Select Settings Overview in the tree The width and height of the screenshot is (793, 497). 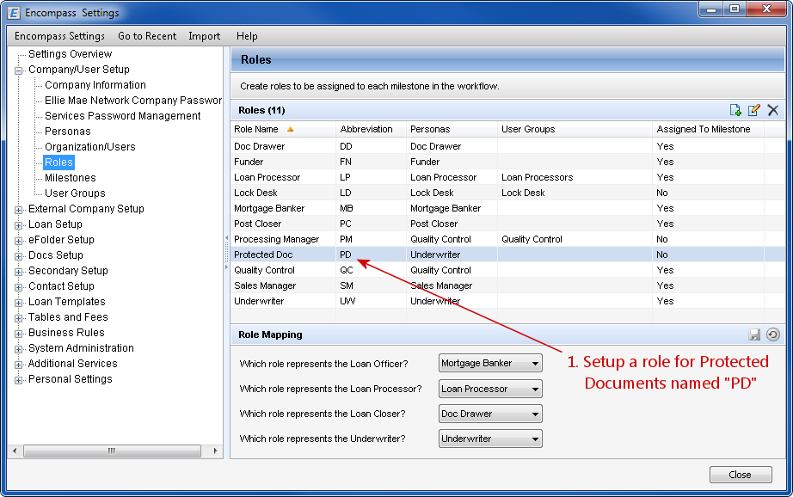pos(70,53)
